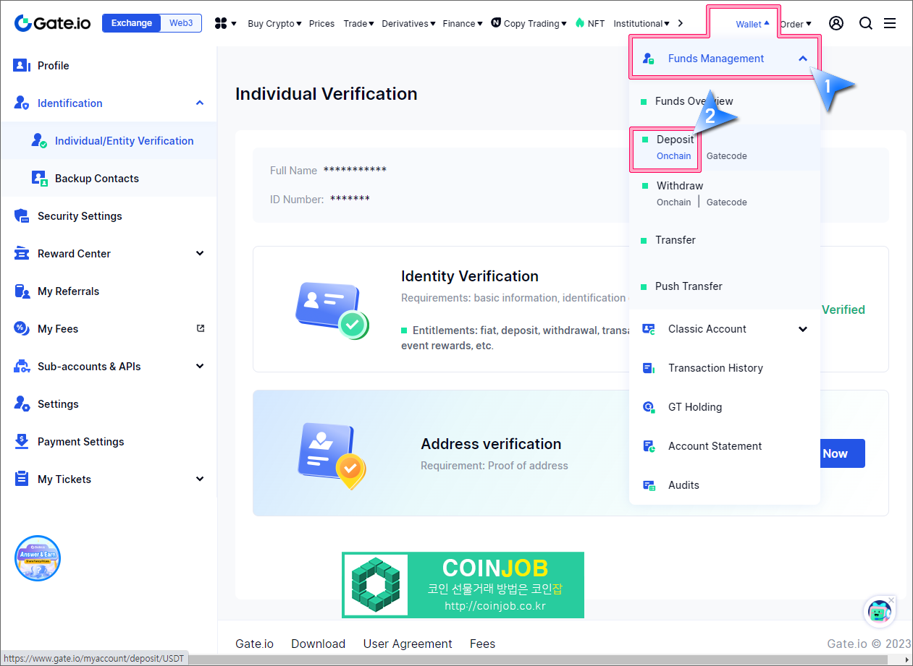Image resolution: width=913 pixels, height=666 pixels.
Task: Open the Trade nav dropdown
Action: (x=358, y=23)
